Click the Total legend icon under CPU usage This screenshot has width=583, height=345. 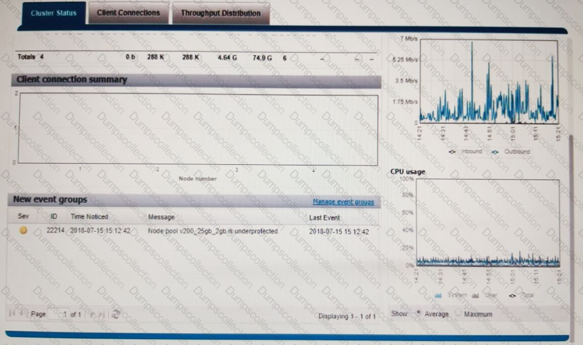point(512,294)
